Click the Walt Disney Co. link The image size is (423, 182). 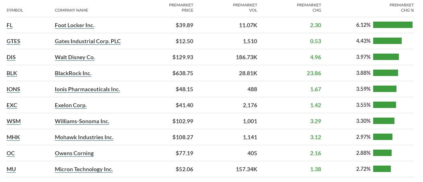(75, 57)
